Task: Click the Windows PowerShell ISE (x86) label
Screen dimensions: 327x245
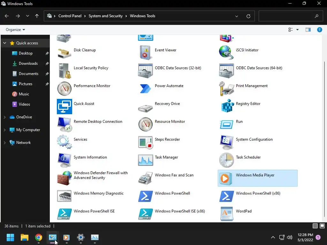Action: pos(180,211)
